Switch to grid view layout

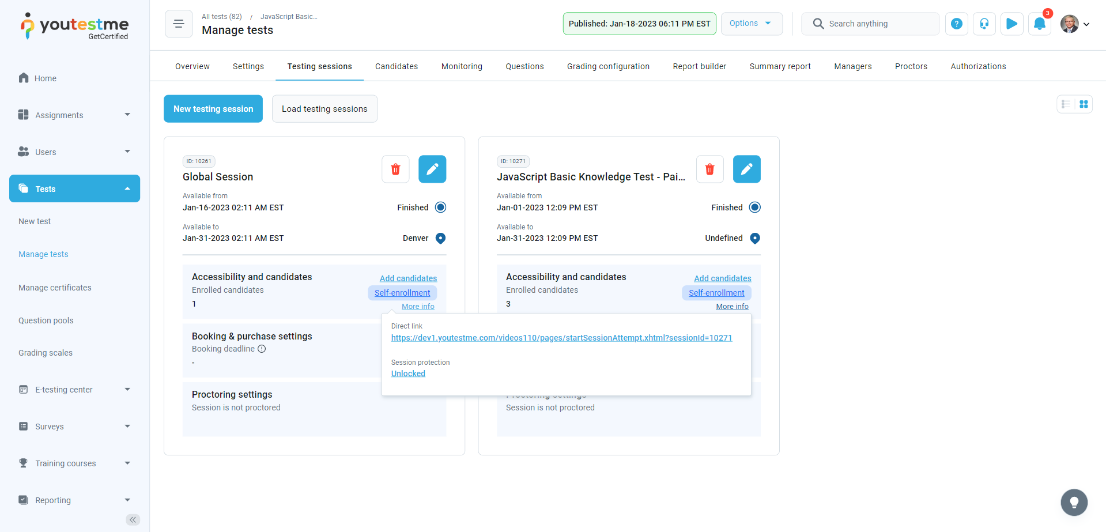click(1084, 104)
